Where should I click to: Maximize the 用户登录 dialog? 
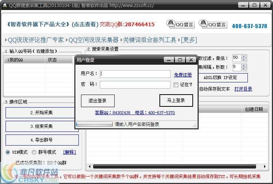click(180, 60)
